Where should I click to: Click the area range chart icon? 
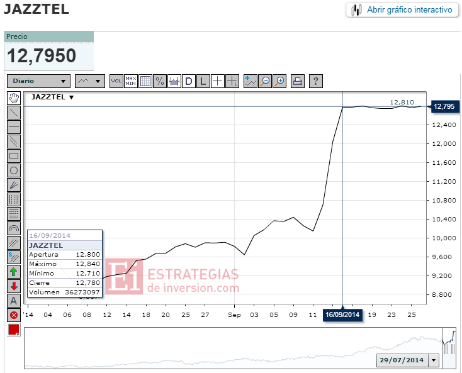point(174,81)
